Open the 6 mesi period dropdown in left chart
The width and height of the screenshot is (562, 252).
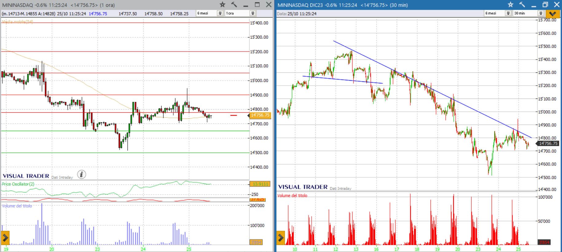(220, 13)
